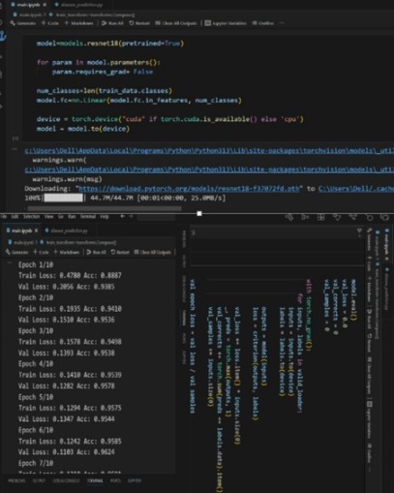Open the more actions ellipsis in the upper notebook toolbar
The width and height of the screenshot is (394, 493).
pos(282,23)
